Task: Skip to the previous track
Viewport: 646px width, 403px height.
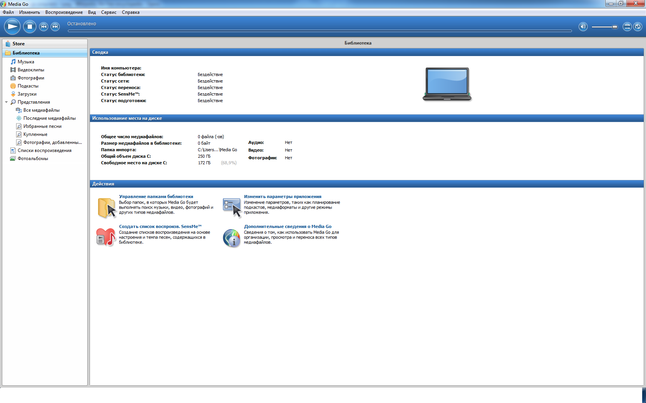Action: (44, 26)
